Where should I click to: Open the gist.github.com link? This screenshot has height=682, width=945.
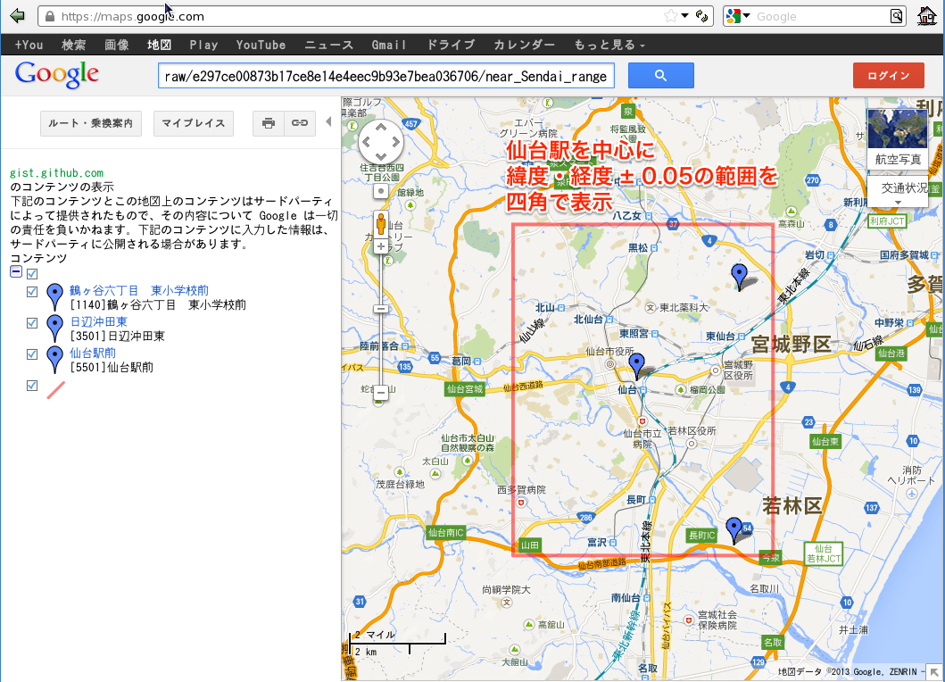click(56, 173)
